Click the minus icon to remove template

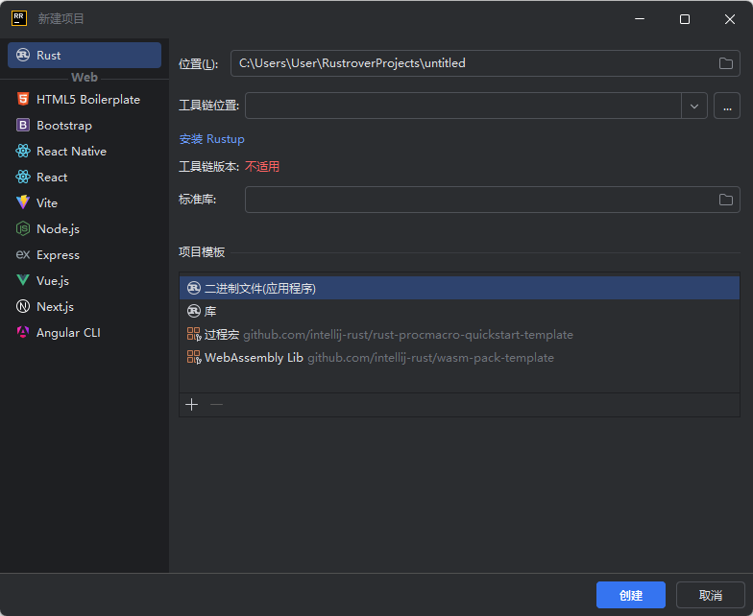click(217, 405)
